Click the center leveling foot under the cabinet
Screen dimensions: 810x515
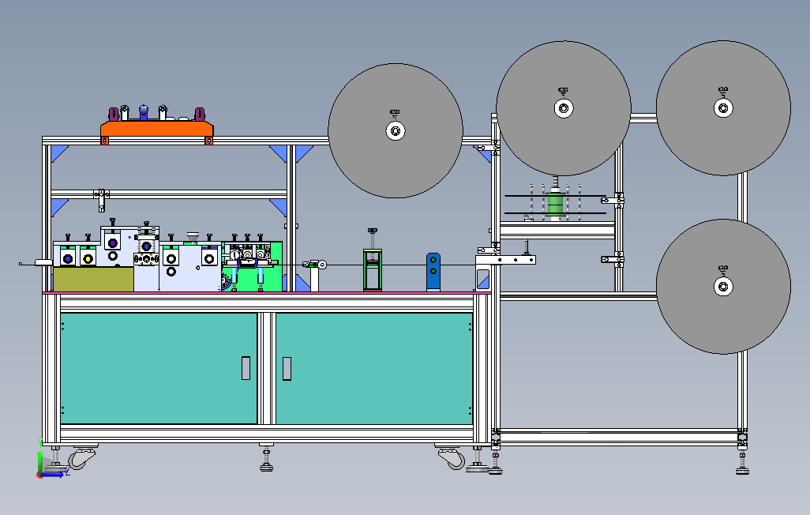coord(267,458)
